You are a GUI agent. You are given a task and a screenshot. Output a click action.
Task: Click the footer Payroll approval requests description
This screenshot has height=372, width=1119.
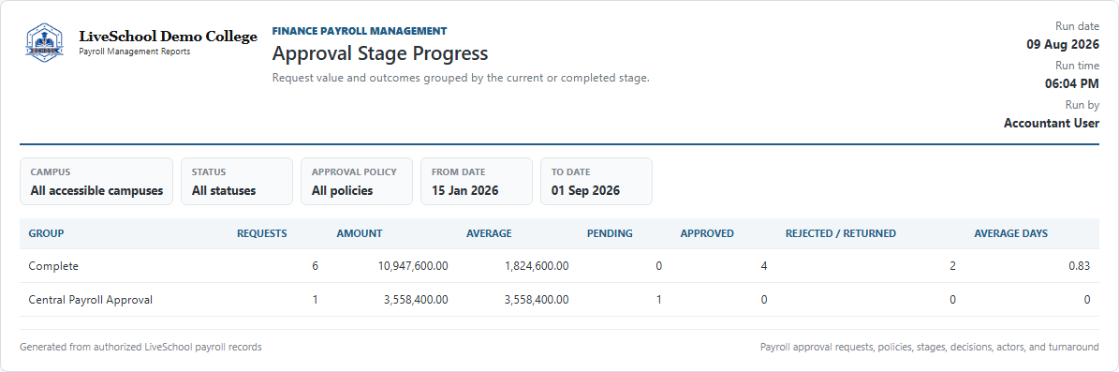(929, 347)
